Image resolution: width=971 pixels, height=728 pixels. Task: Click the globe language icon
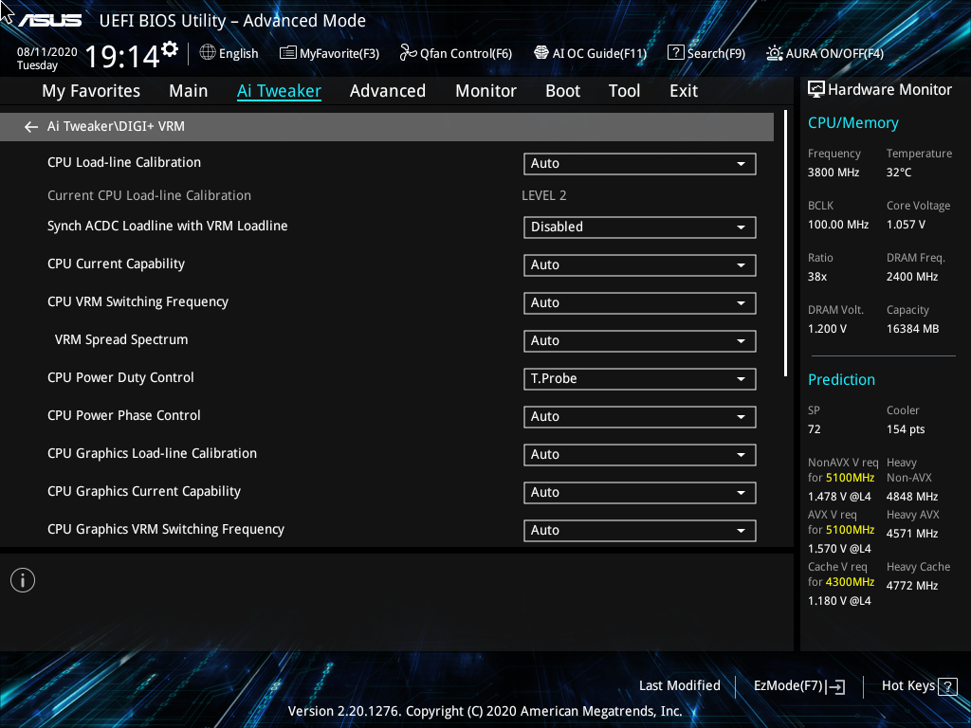point(208,53)
